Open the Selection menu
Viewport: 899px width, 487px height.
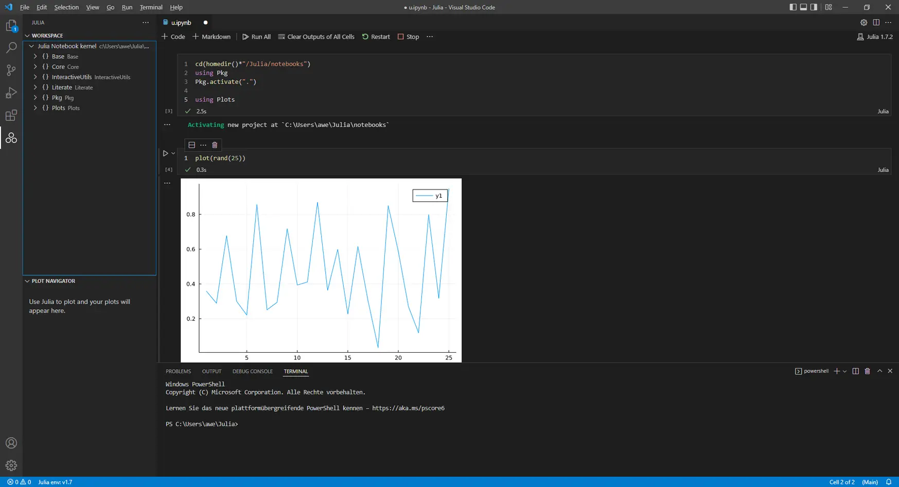click(66, 7)
